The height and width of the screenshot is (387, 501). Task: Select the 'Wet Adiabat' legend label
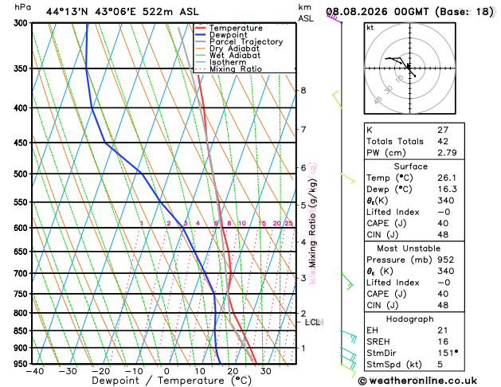[x=235, y=55]
